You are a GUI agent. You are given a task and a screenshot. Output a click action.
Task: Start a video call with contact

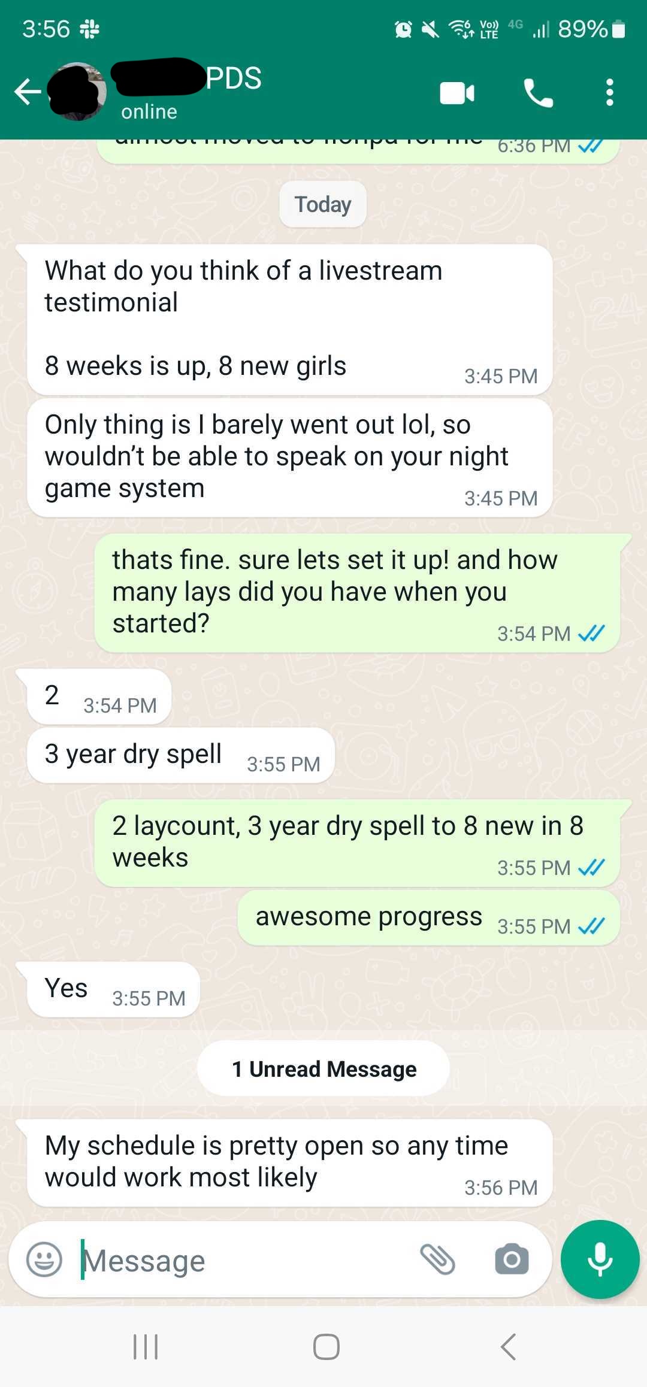(x=457, y=93)
